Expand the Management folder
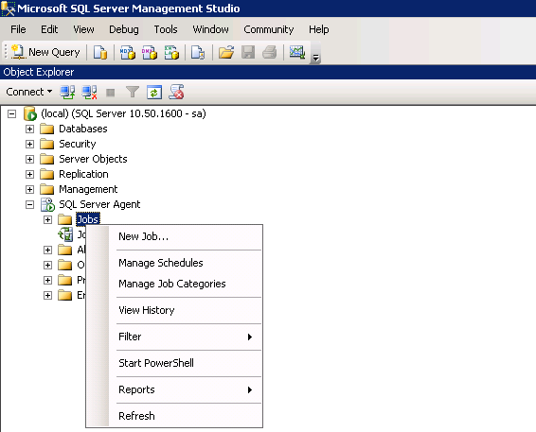Image resolution: width=536 pixels, height=432 pixels. (x=29, y=189)
